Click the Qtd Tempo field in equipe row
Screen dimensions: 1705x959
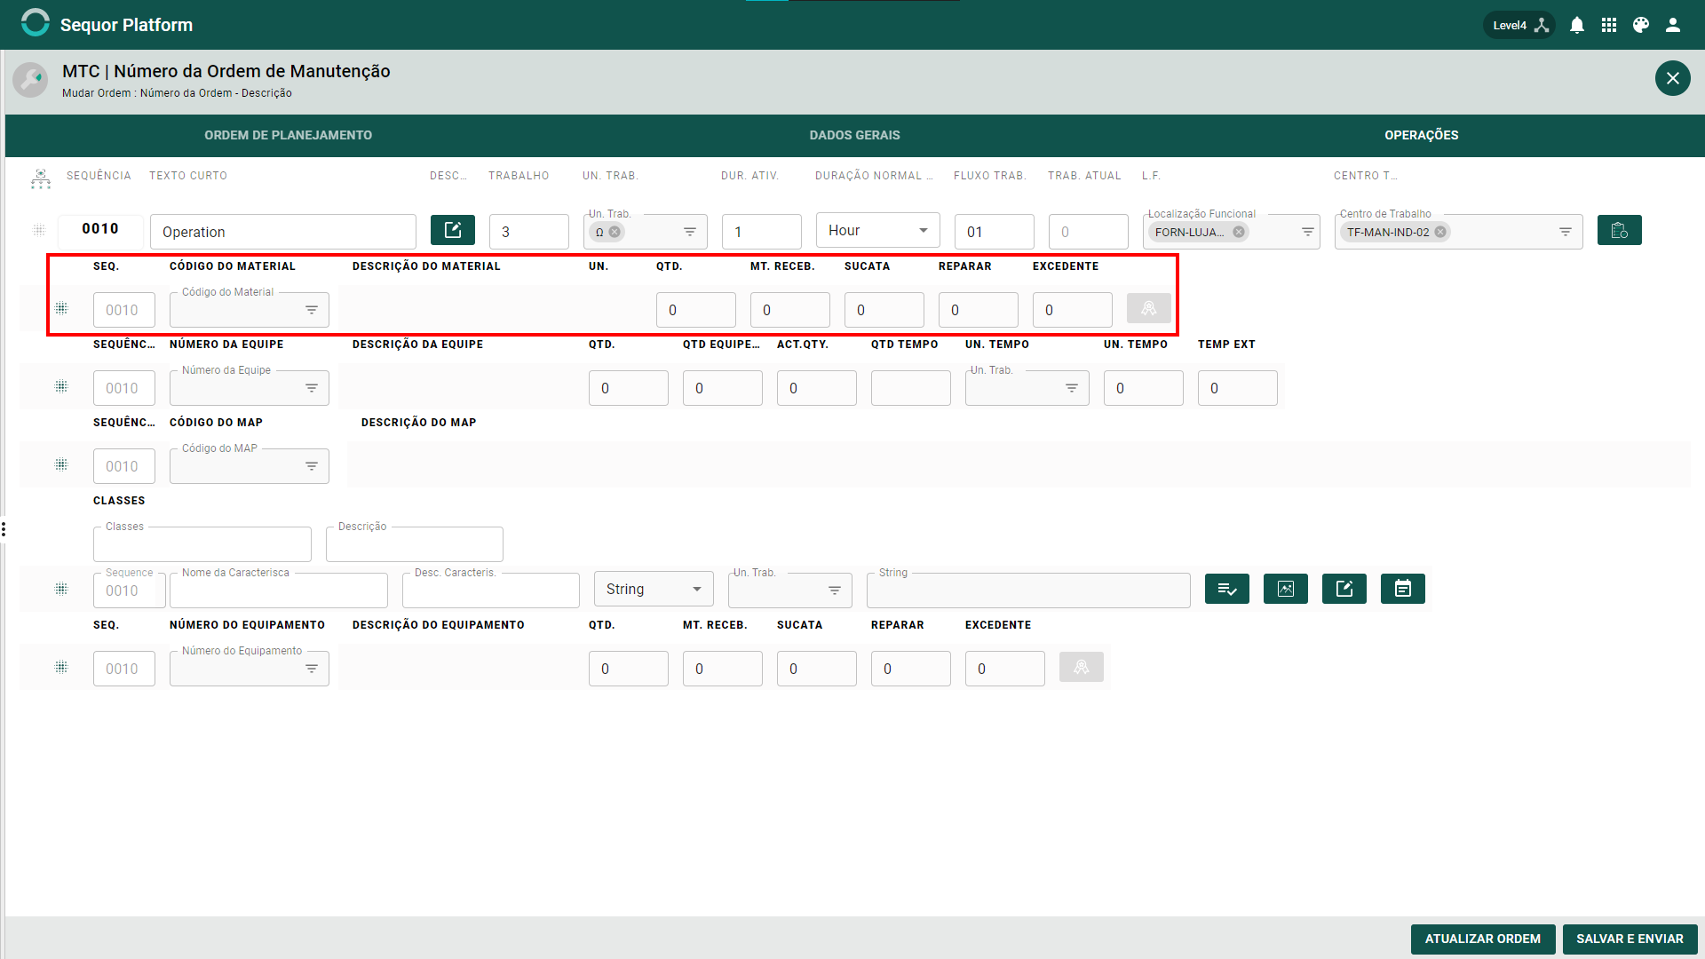click(x=911, y=388)
